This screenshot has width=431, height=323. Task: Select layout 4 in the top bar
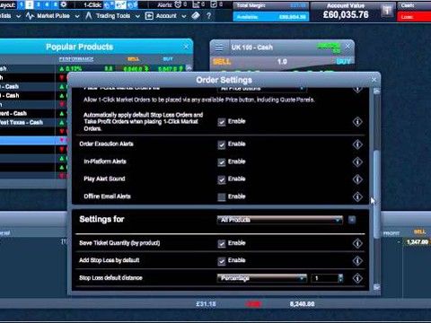(47, 4)
